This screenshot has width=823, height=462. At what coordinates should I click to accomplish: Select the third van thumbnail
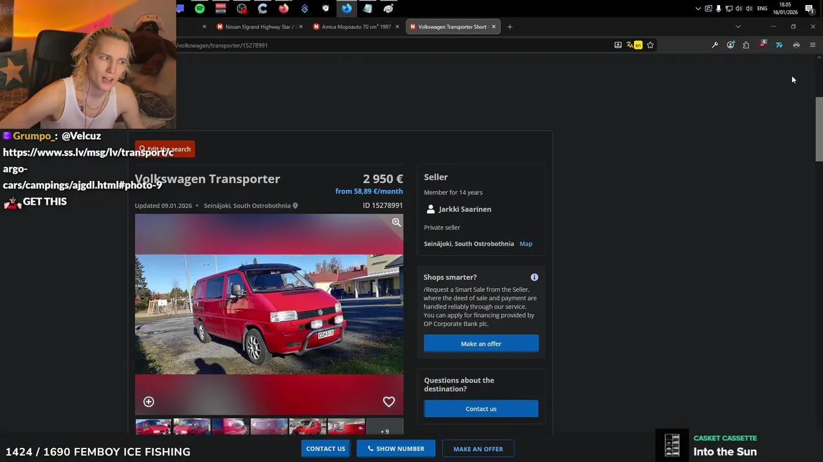(230, 427)
